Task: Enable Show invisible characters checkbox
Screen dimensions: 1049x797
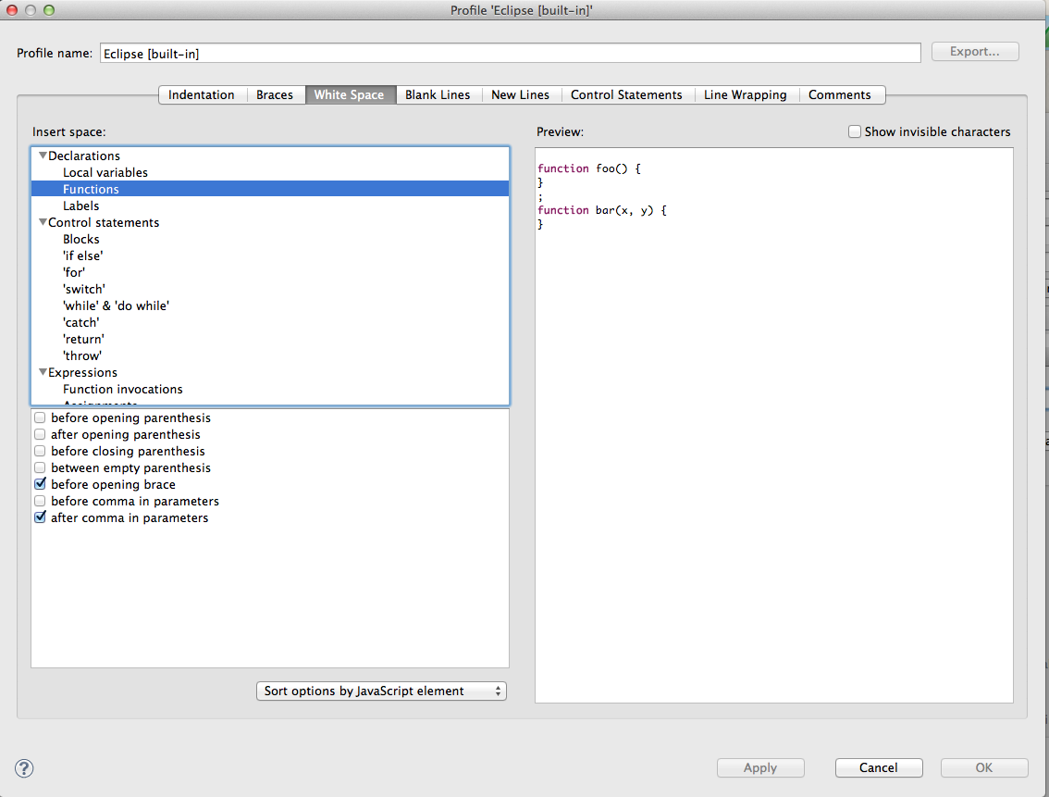Action: click(855, 132)
